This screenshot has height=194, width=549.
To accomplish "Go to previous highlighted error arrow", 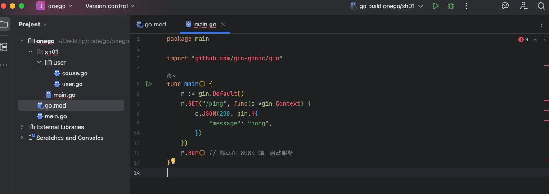I will pyautogui.click(x=535, y=39).
